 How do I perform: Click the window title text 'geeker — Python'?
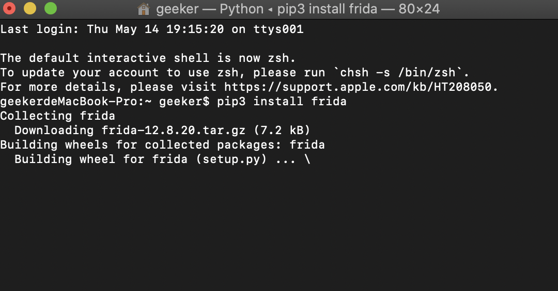coord(210,9)
